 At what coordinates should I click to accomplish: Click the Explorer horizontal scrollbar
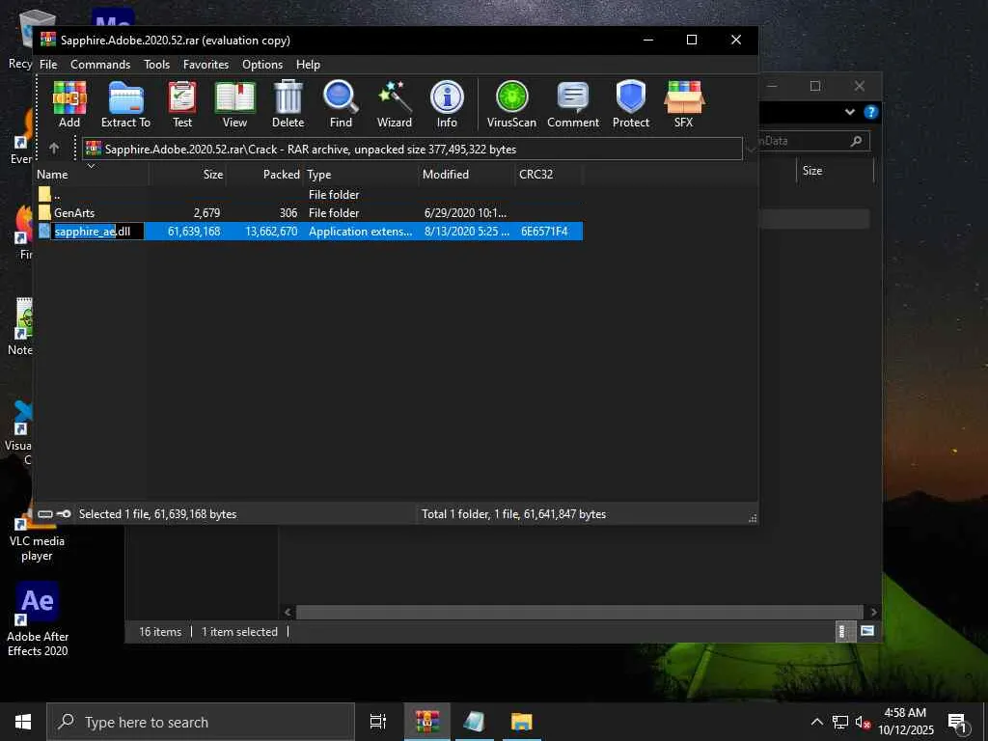click(x=579, y=612)
